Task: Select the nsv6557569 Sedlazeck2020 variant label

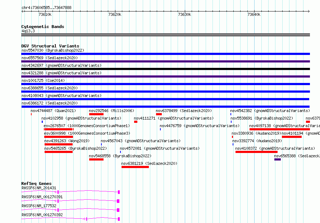Action: click(x=50, y=58)
